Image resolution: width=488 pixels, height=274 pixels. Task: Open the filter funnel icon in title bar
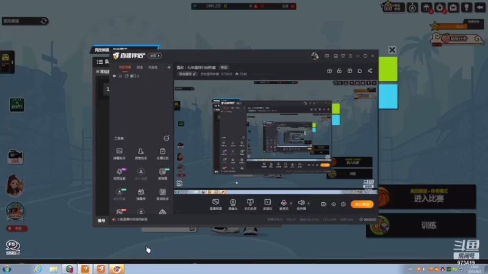point(343,56)
